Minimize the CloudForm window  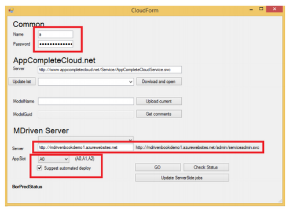(x=251, y=9)
